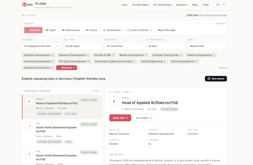Click ENMACC breadcrumb link

click(127, 92)
